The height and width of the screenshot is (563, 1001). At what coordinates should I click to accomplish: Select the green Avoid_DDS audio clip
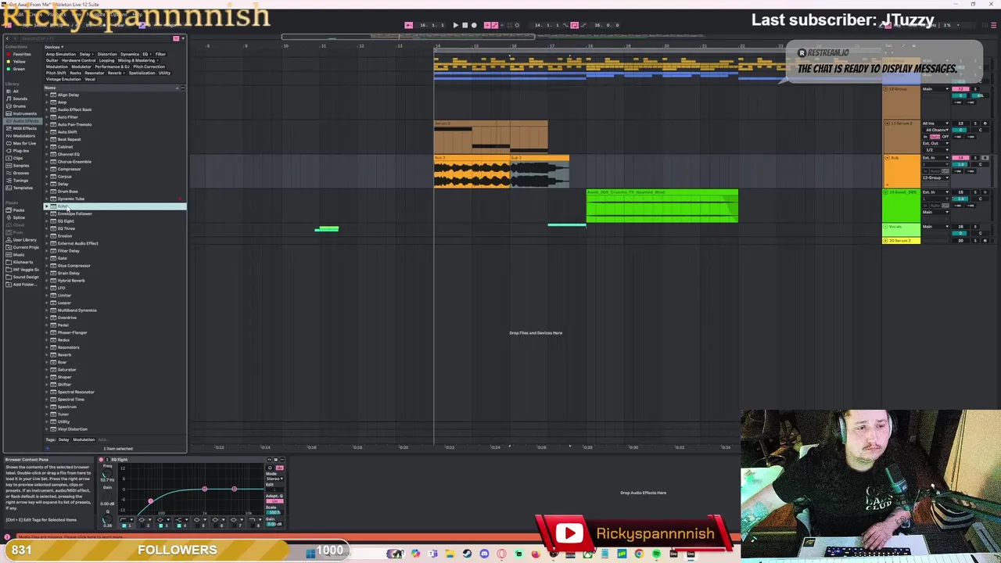pyautogui.click(x=662, y=206)
